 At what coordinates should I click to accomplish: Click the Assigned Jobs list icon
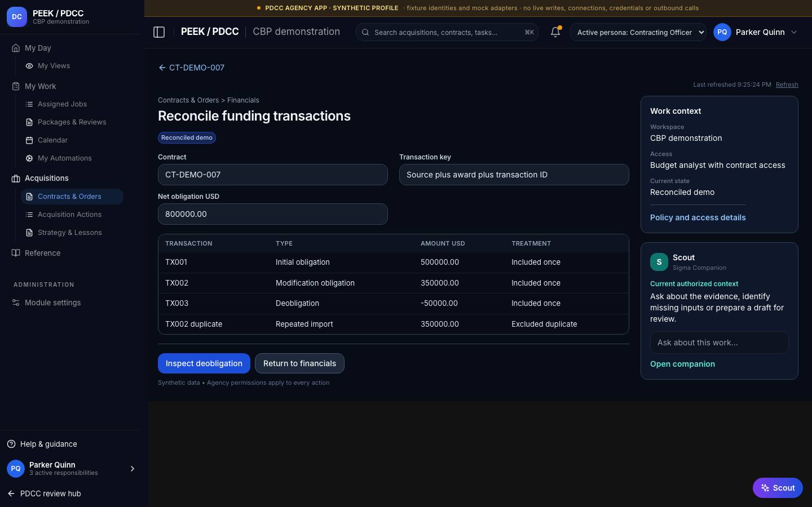point(29,104)
